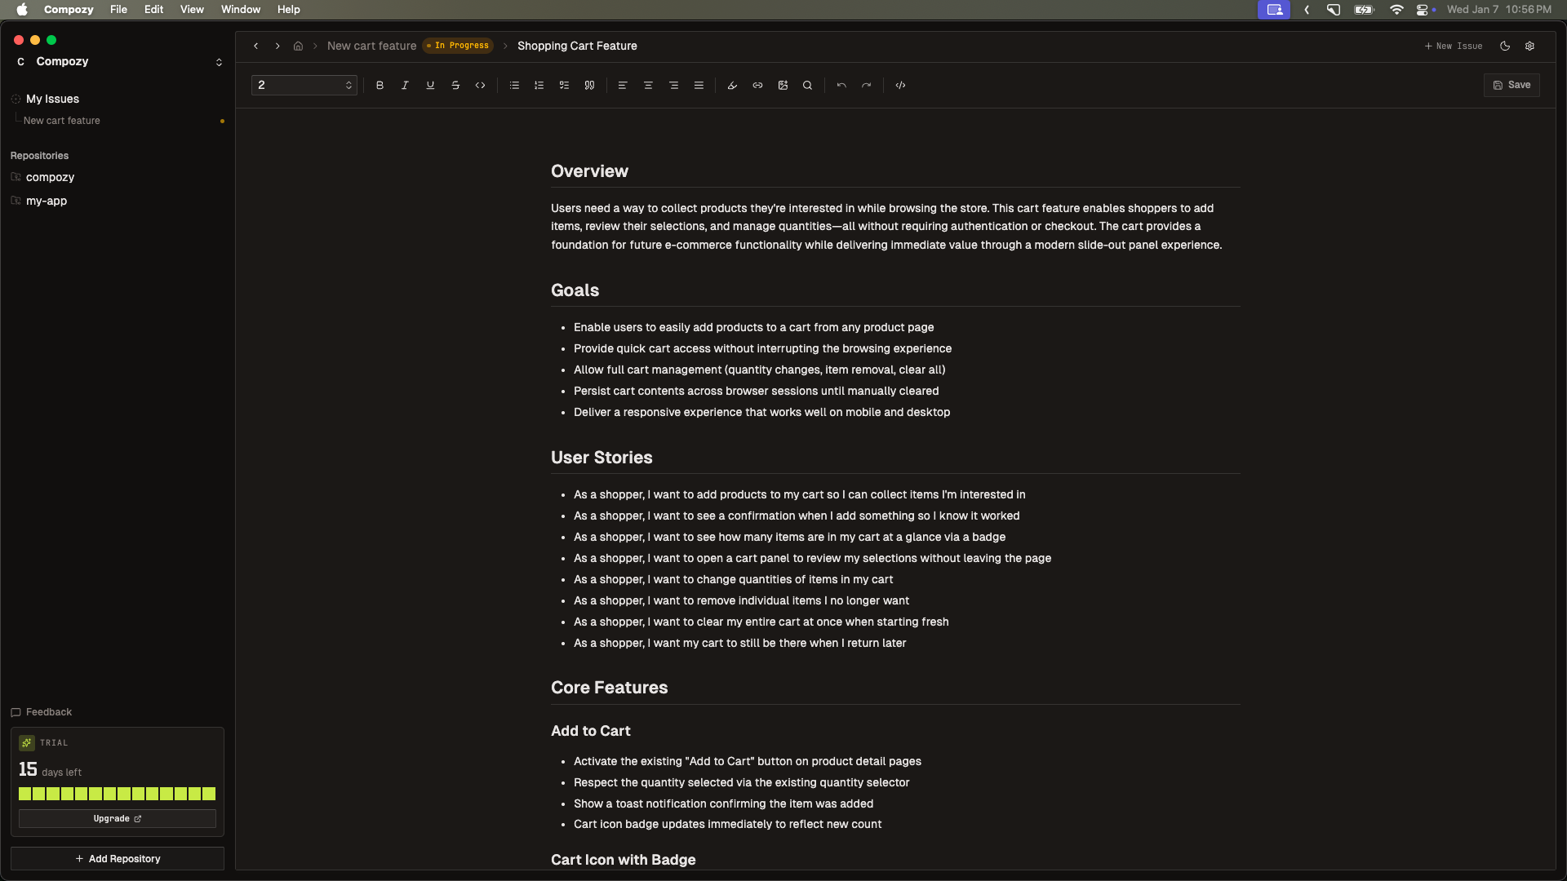Image resolution: width=1567 pixels, height=881 pixels.
Task: Create a task checklist
Action: pyautogui.click(x=564, y=85)
